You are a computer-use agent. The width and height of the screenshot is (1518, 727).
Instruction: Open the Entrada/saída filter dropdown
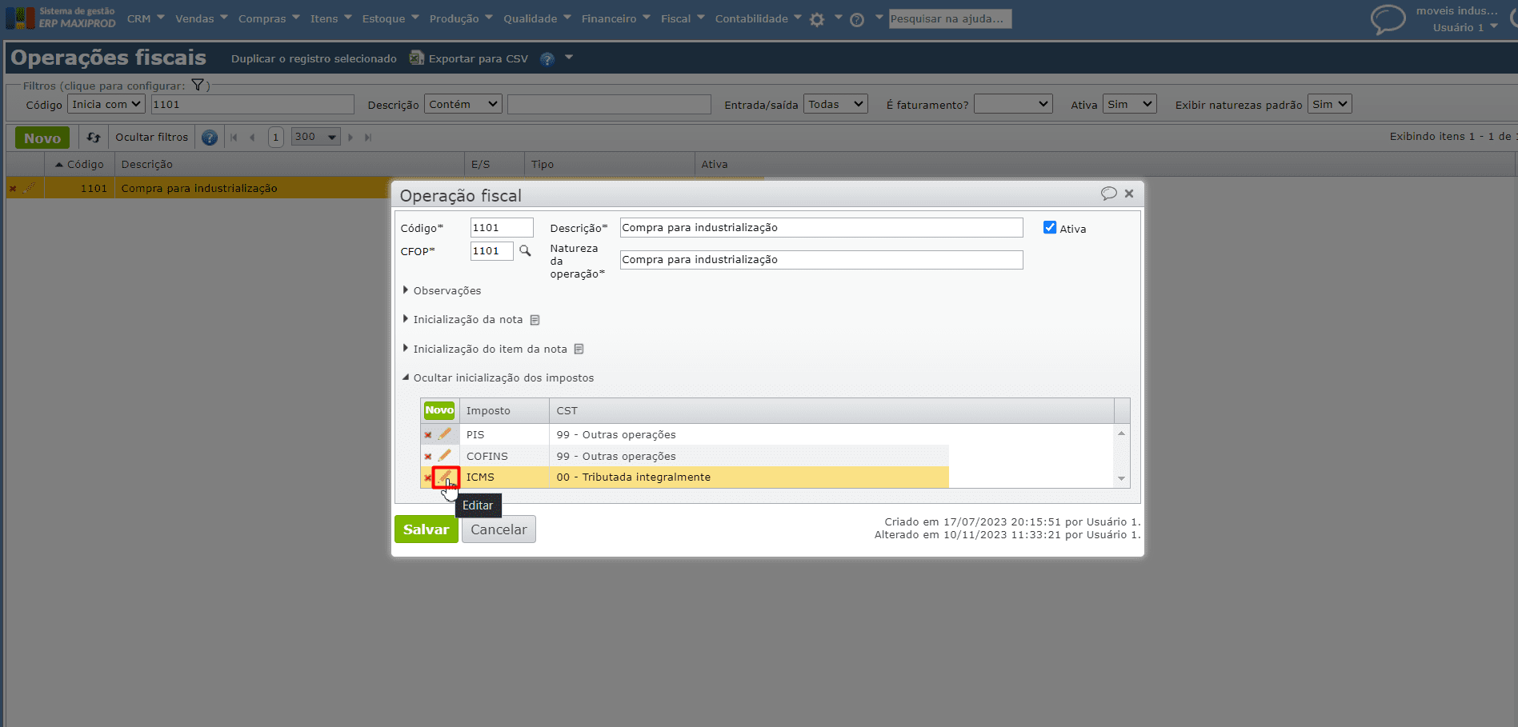coord(835,104)
